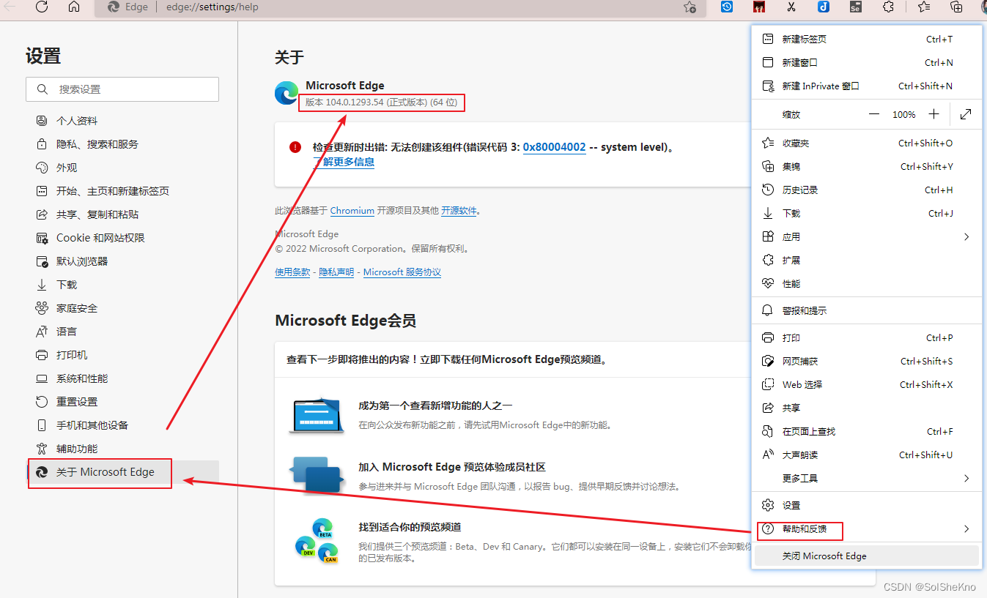Open the 使用条款 link

(292, 272)
